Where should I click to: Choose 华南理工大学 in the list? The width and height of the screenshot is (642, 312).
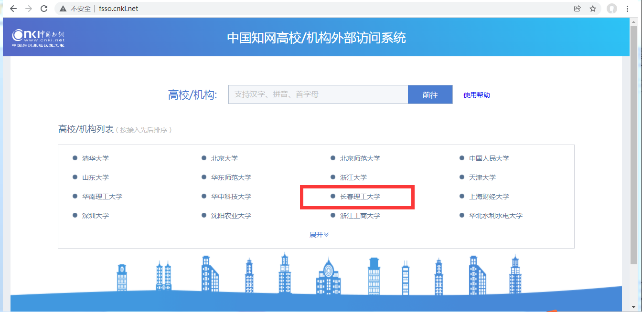[102, 197]
